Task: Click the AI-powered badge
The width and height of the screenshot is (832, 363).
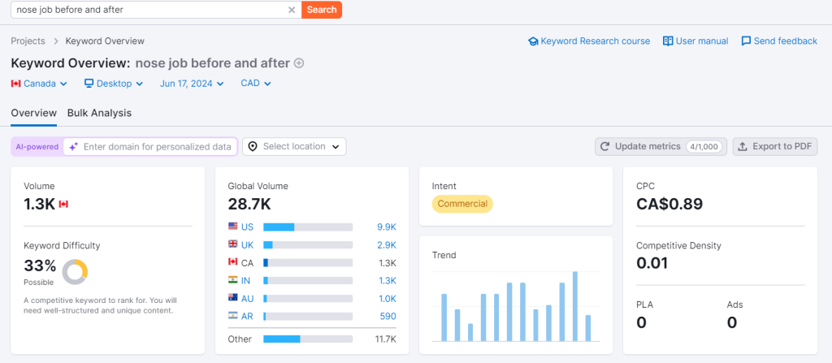Action: [x=37, y=147]
